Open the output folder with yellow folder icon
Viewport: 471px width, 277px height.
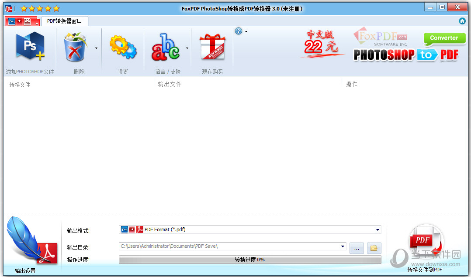374,248
